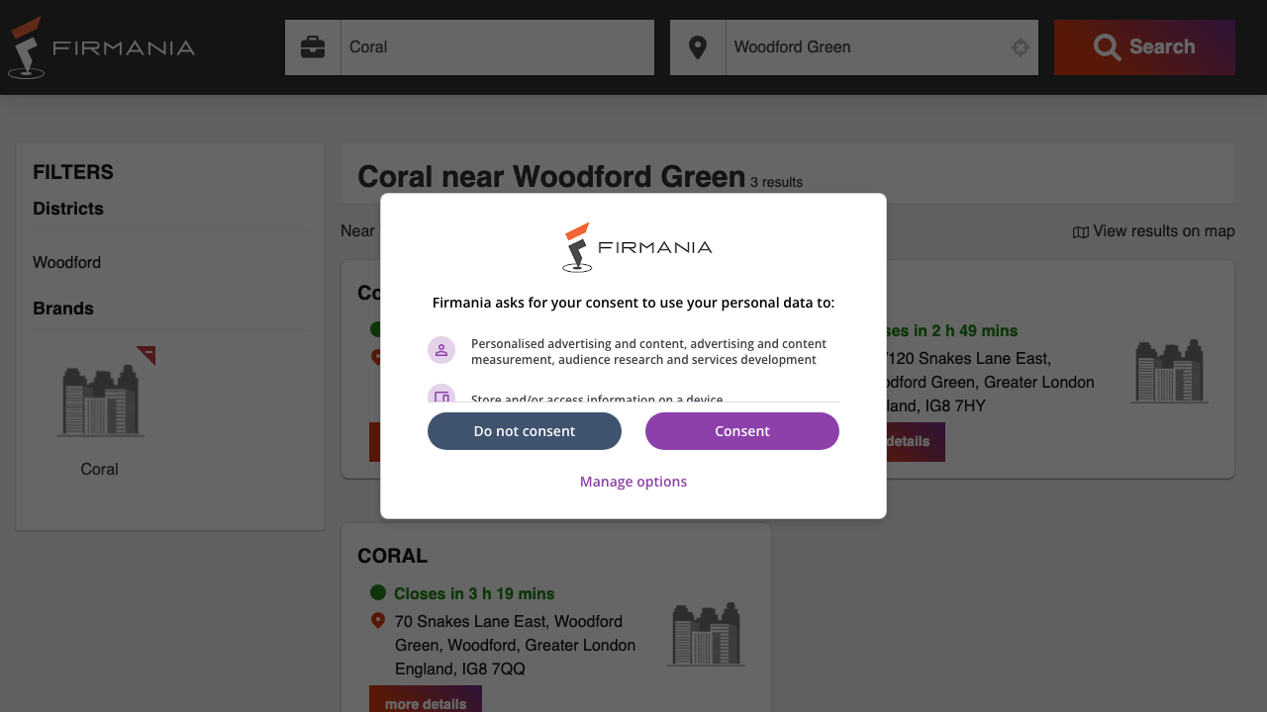Screen dimensions: 1267x712
Task: Open Manage options
Action: tap(633, 481)
